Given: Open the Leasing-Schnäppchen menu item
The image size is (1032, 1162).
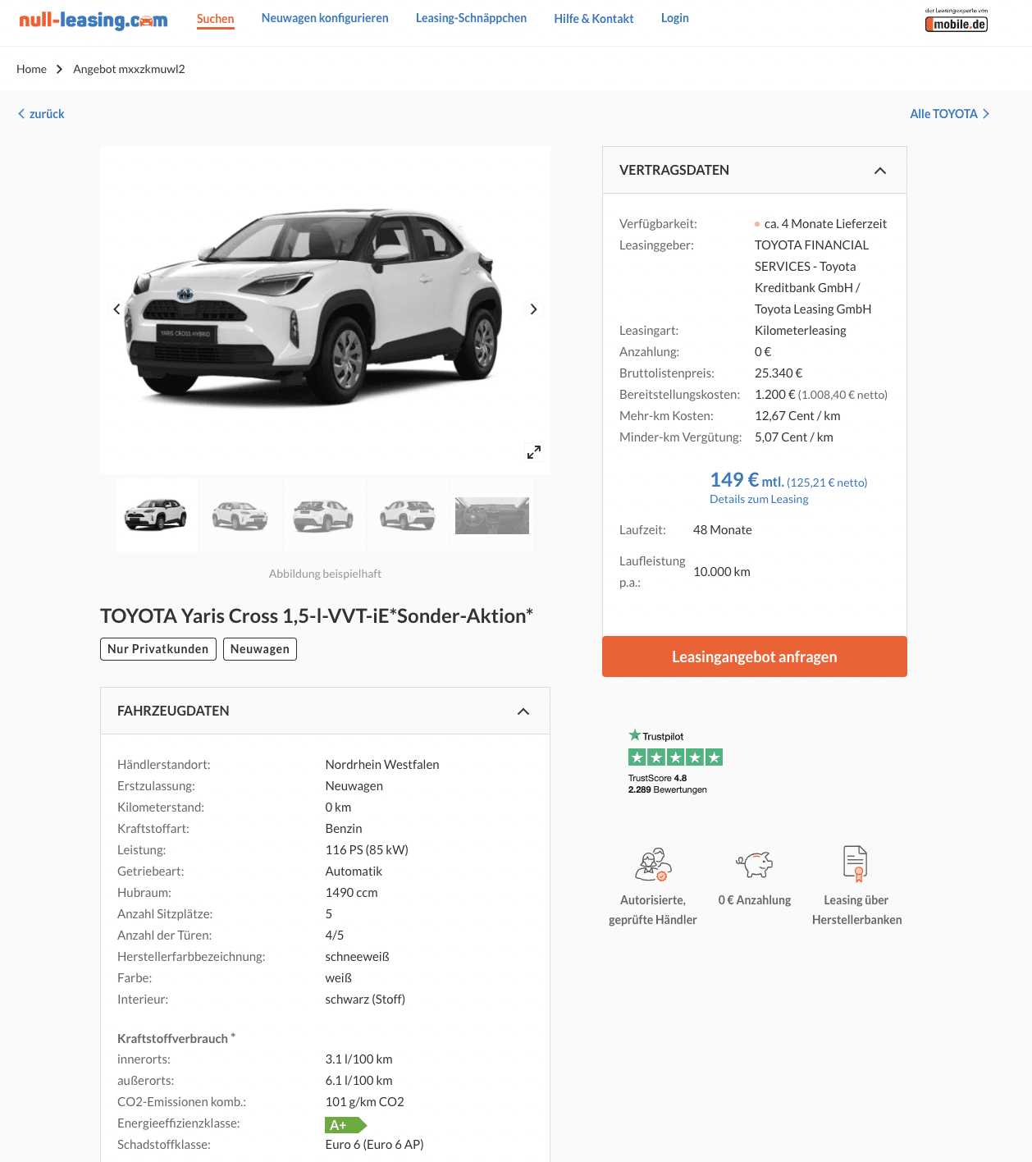Looking at the screenshot, I should pos(471,18).
